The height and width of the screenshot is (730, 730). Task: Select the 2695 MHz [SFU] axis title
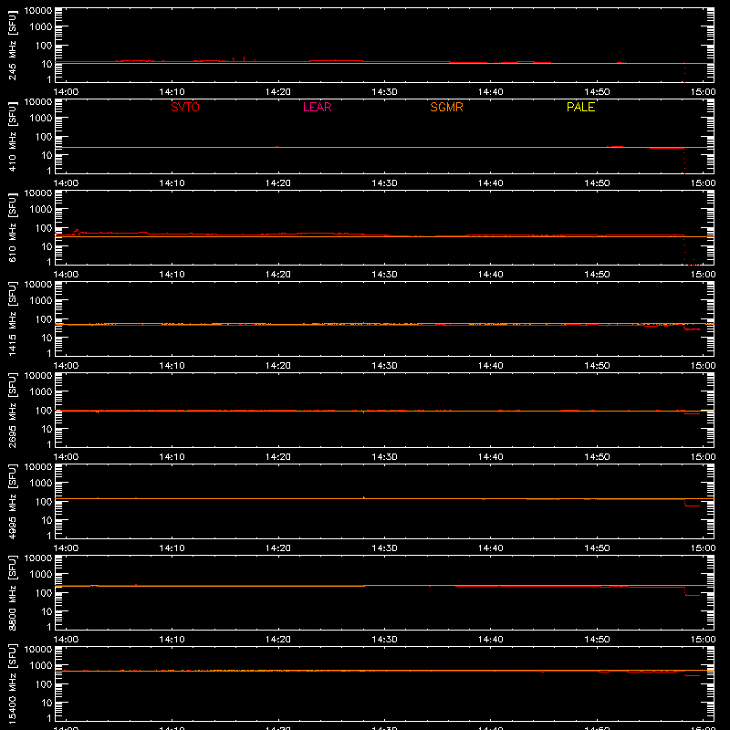[13, 410]
